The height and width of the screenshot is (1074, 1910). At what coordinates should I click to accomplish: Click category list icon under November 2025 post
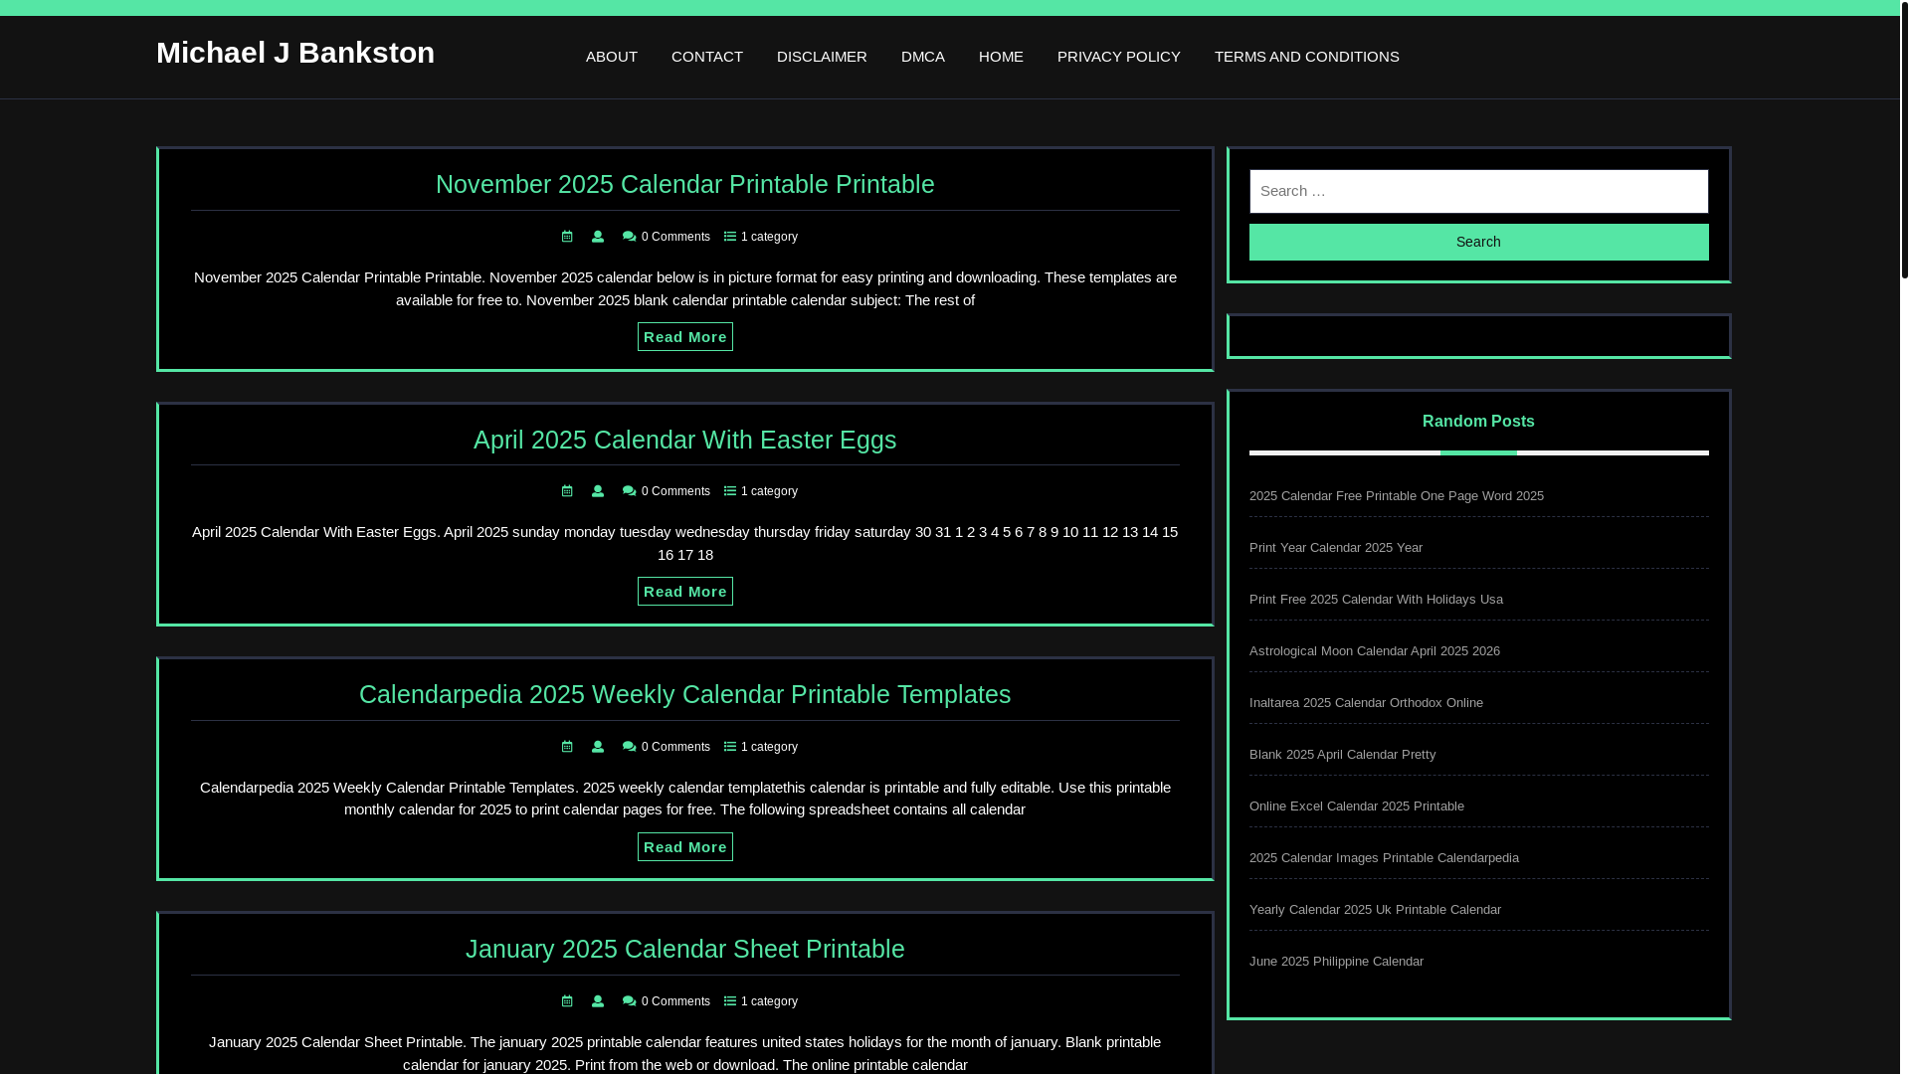point(730,237)
